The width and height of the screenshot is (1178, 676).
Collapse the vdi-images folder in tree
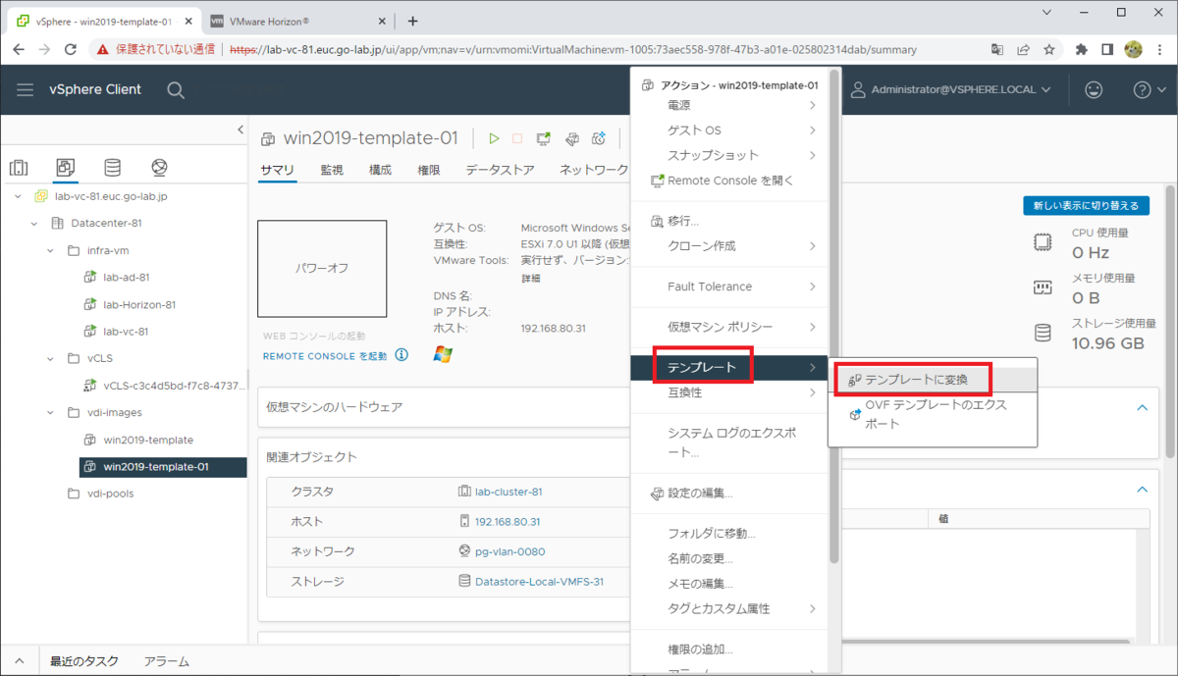[51, 412]
